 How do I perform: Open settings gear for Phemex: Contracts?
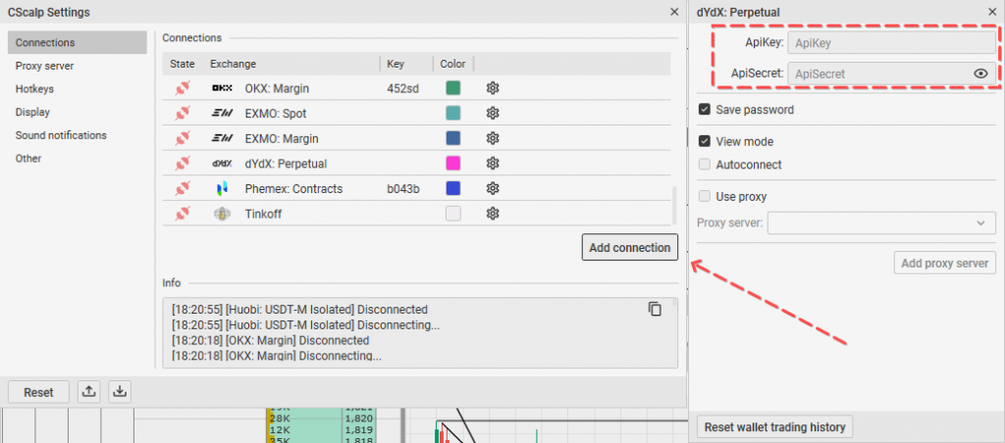point(493,189)
